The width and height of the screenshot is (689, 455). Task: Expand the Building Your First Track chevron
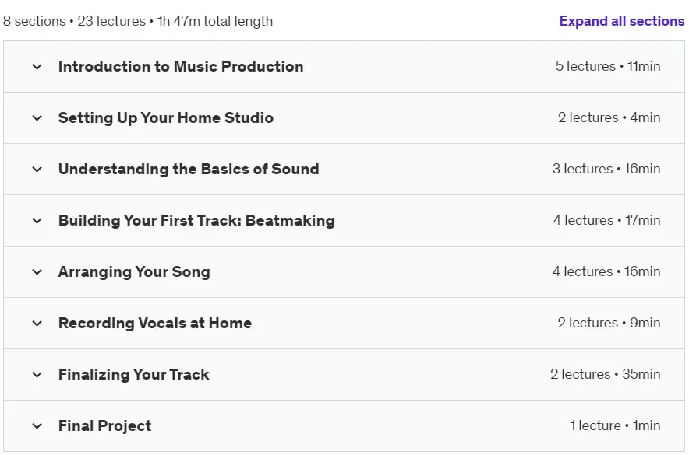point(37,220)
